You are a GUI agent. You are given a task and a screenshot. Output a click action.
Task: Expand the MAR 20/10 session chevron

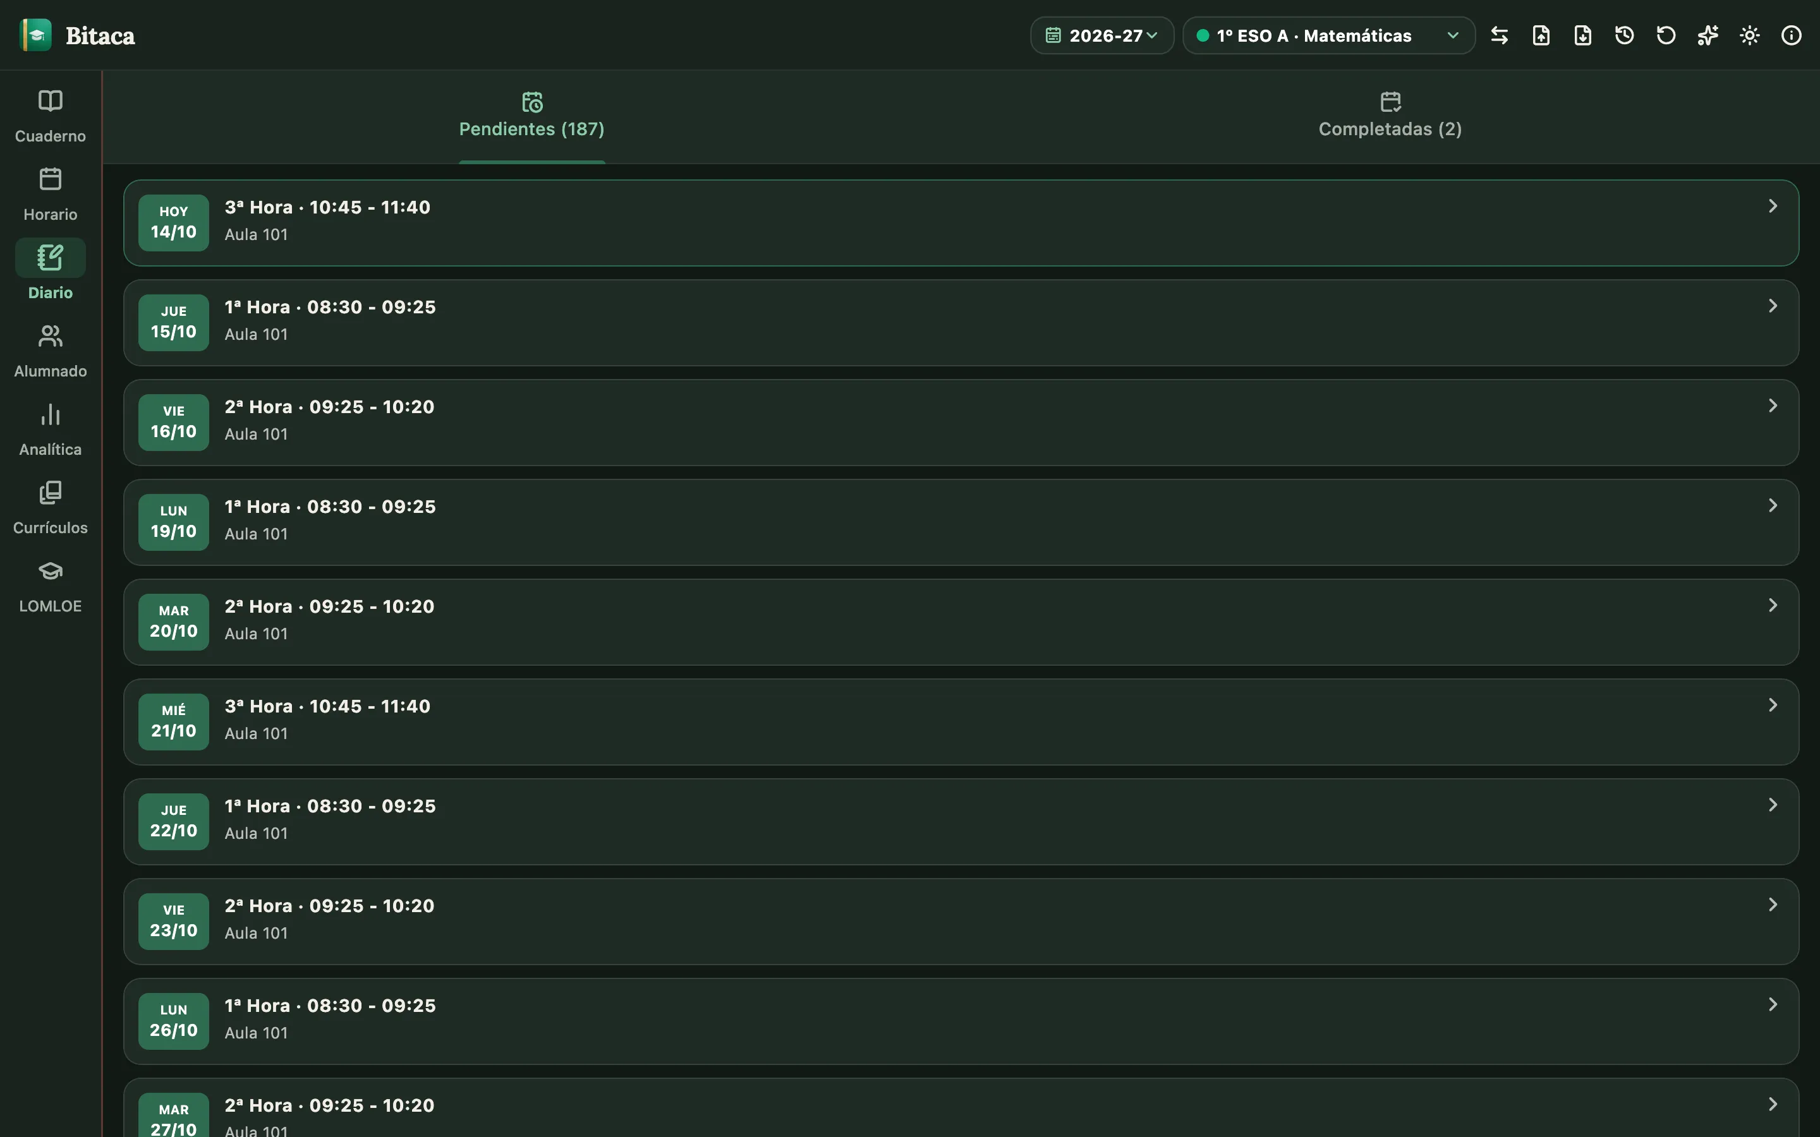[1773, 605]
